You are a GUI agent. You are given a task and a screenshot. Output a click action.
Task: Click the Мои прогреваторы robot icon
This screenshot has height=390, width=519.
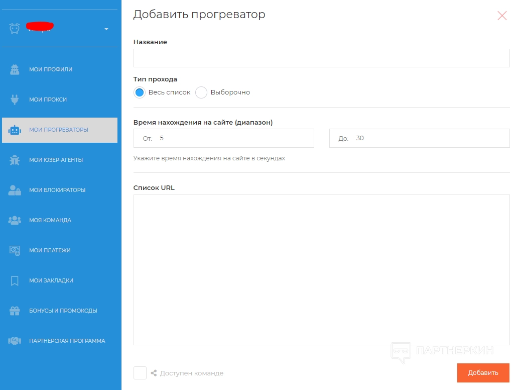click(15, 130)
